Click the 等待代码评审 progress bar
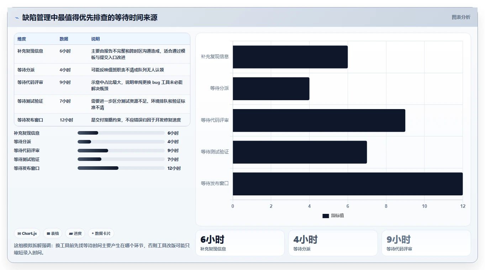The width and height of the screenshot is (485, 270). tap(121, 151)
